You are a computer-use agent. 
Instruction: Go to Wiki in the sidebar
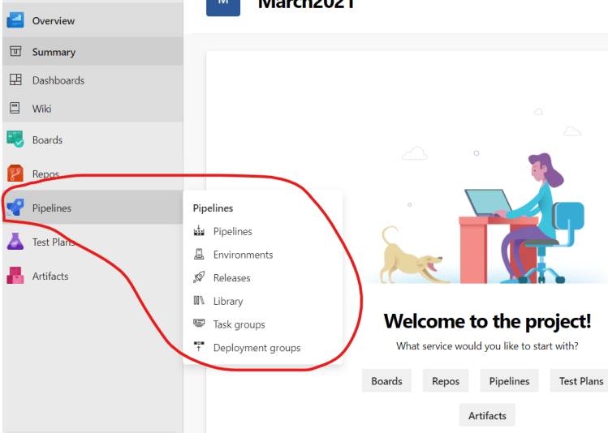[93, 109]
